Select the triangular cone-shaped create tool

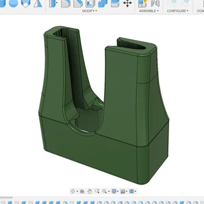pos(38,4)
